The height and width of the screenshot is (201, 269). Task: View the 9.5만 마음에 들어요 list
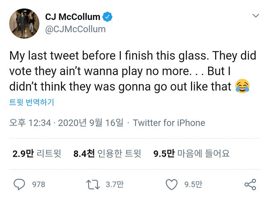click(x=191, y=154)
